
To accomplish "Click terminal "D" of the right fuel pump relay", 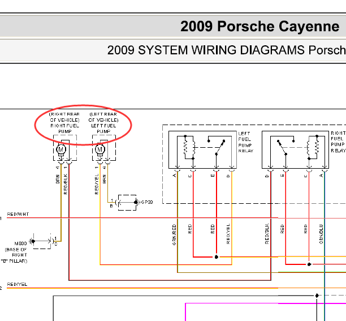I will click(267, 176).
